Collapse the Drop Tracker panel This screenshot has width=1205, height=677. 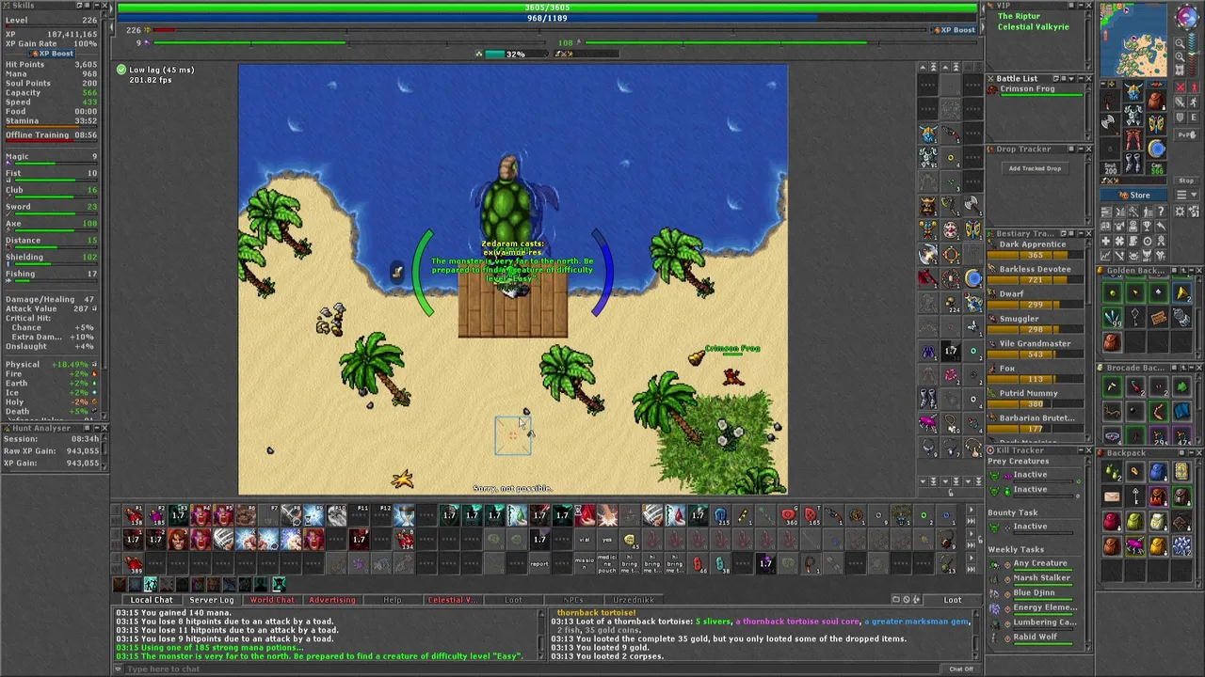1081,149
